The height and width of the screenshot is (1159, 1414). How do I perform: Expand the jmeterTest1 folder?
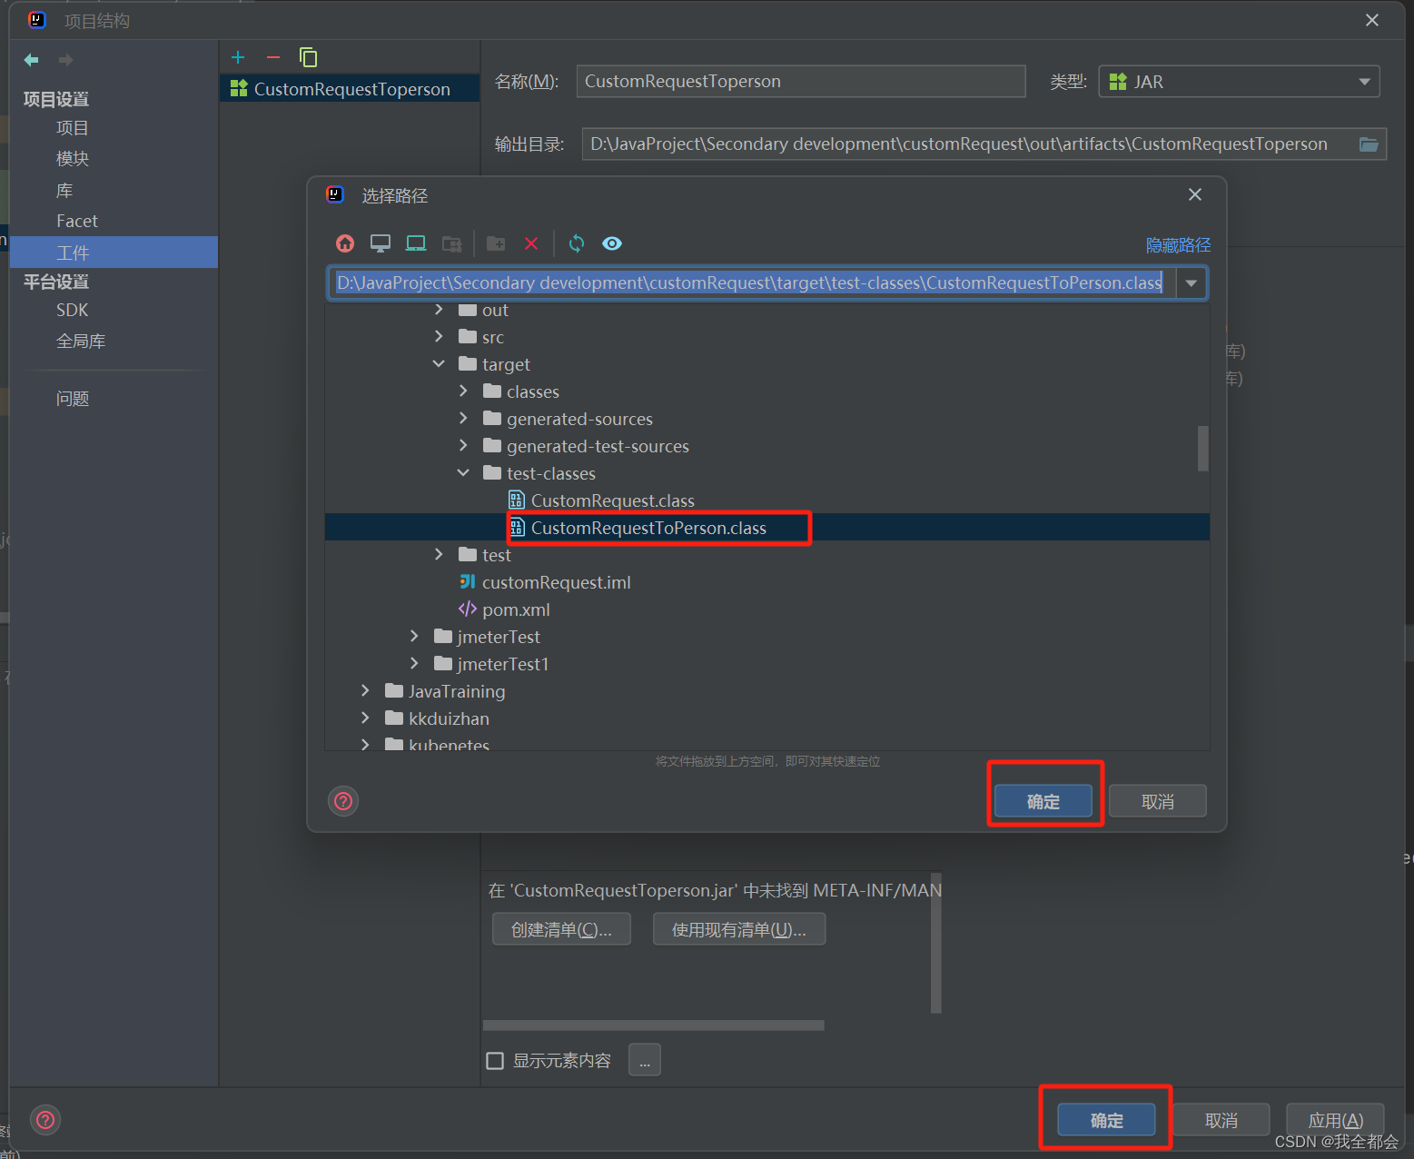point(415,664)
